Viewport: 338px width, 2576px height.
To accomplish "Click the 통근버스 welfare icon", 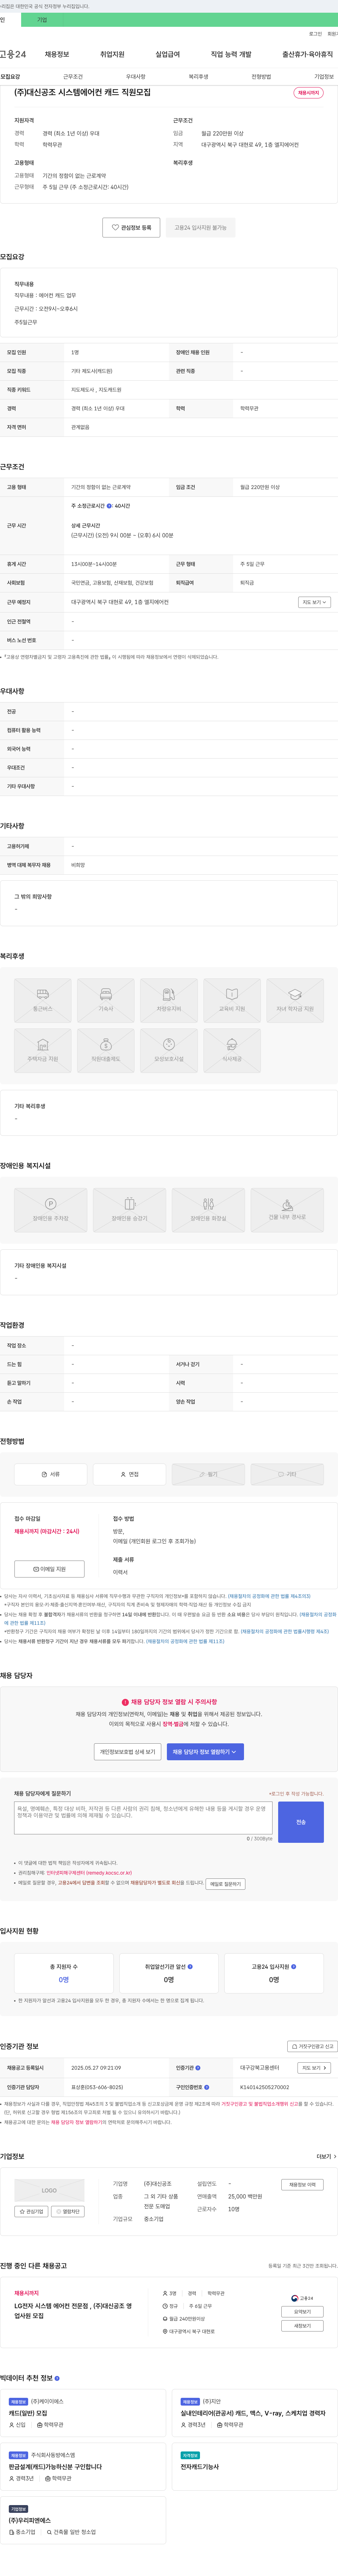I will click(43, 1000).
